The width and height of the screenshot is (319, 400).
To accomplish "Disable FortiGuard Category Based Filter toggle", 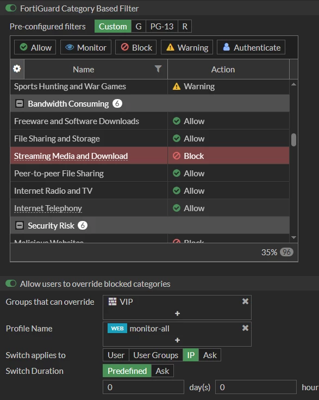I will pos(11,8).
